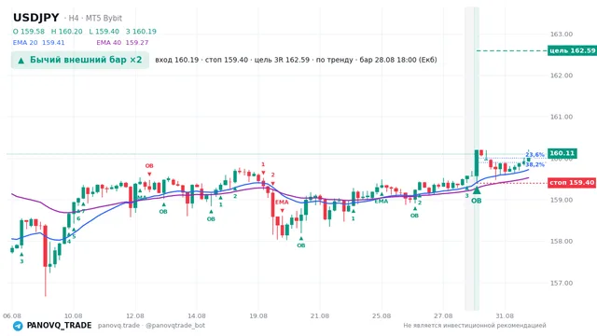Click the 19.08 date axis label
Viewport: 597px width, 336px height.
tap(258, 315)
